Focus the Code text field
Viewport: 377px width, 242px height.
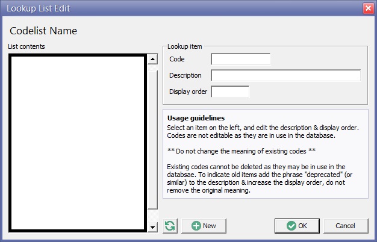coord(240,59)
